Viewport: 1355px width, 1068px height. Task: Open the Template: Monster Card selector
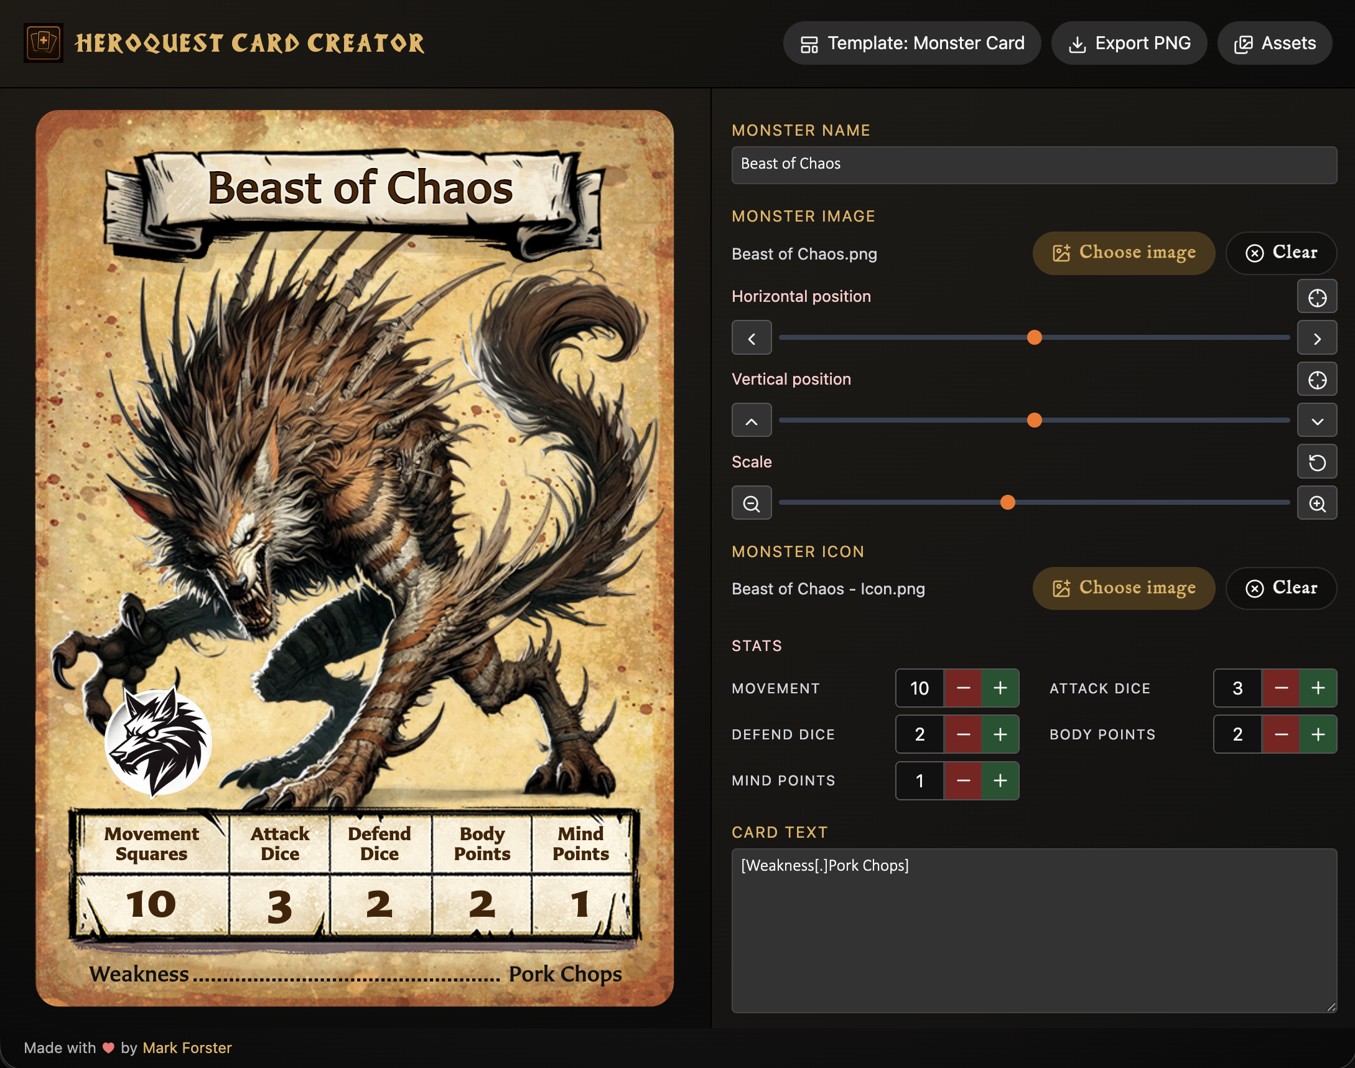[912, 43]
